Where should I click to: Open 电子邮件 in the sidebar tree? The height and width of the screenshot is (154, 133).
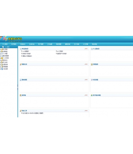[5, 49]
